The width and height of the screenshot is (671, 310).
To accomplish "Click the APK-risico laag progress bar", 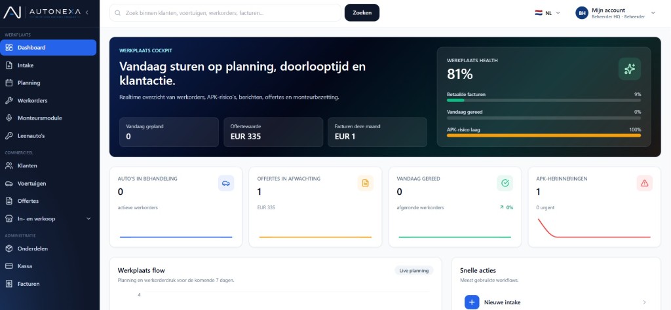I will (543, 135).
